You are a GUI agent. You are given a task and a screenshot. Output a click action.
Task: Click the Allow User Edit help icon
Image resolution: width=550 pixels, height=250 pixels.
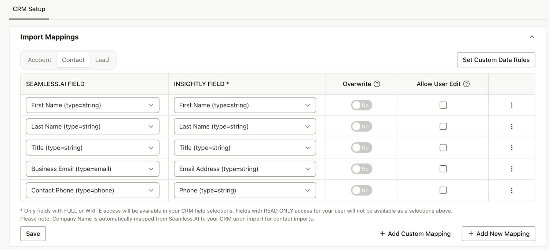pos(466,84)
